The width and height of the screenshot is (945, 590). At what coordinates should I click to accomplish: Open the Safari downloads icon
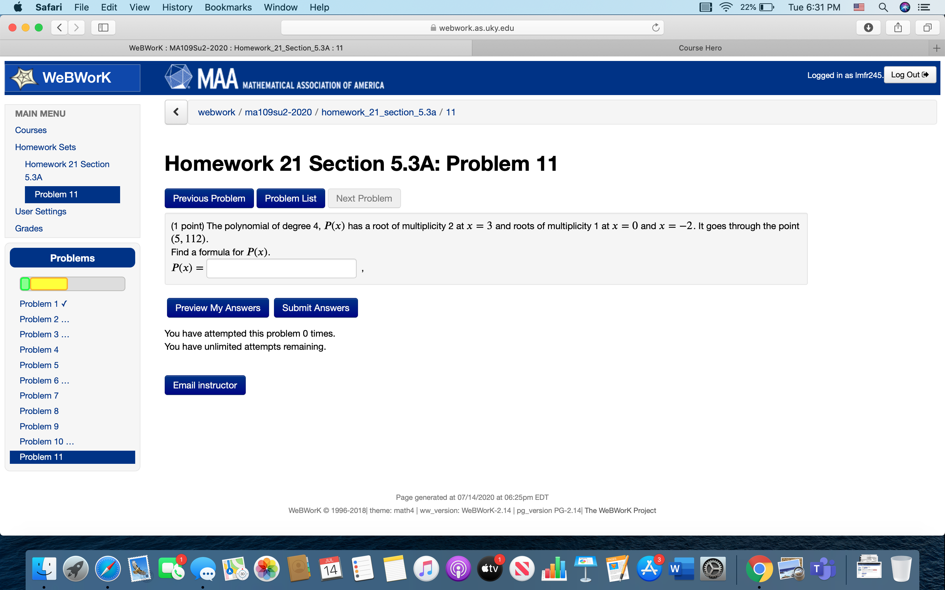(868, 27)
